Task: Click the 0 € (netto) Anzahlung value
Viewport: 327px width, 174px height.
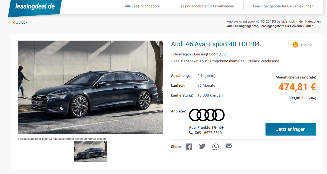Action: click(206, 76)
